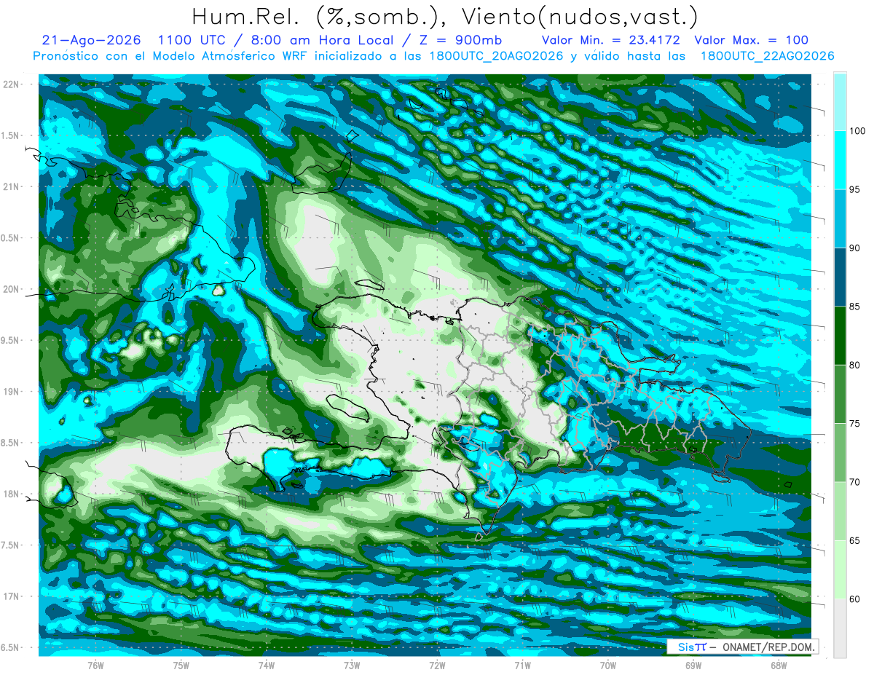Click the legend value '80'
Screen dimensions: 874x675
click(x=855, y=365)
